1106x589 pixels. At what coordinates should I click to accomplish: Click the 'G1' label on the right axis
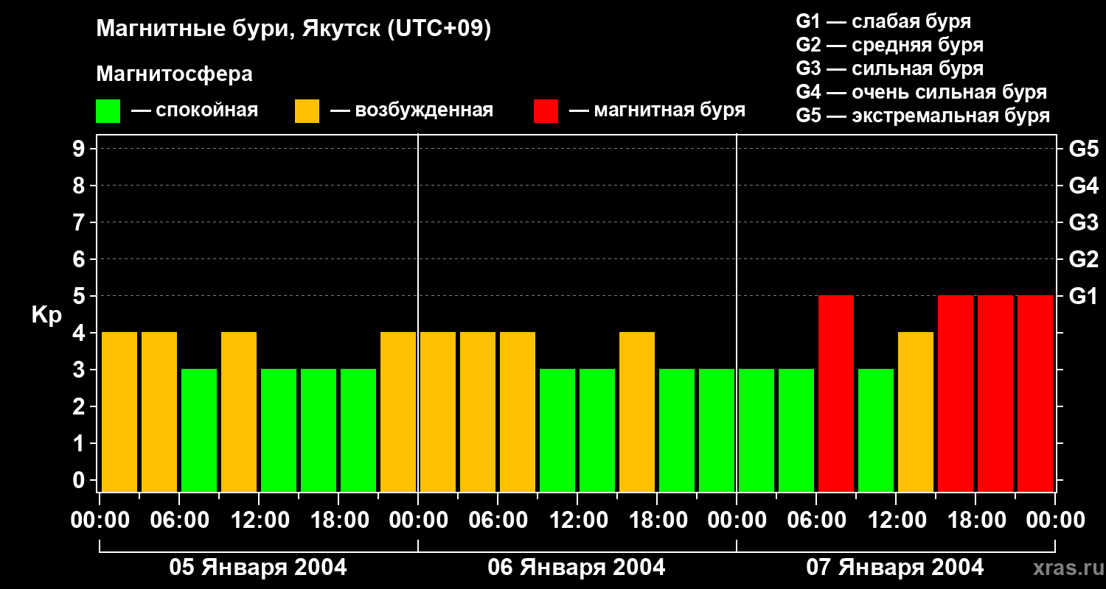1083,296
